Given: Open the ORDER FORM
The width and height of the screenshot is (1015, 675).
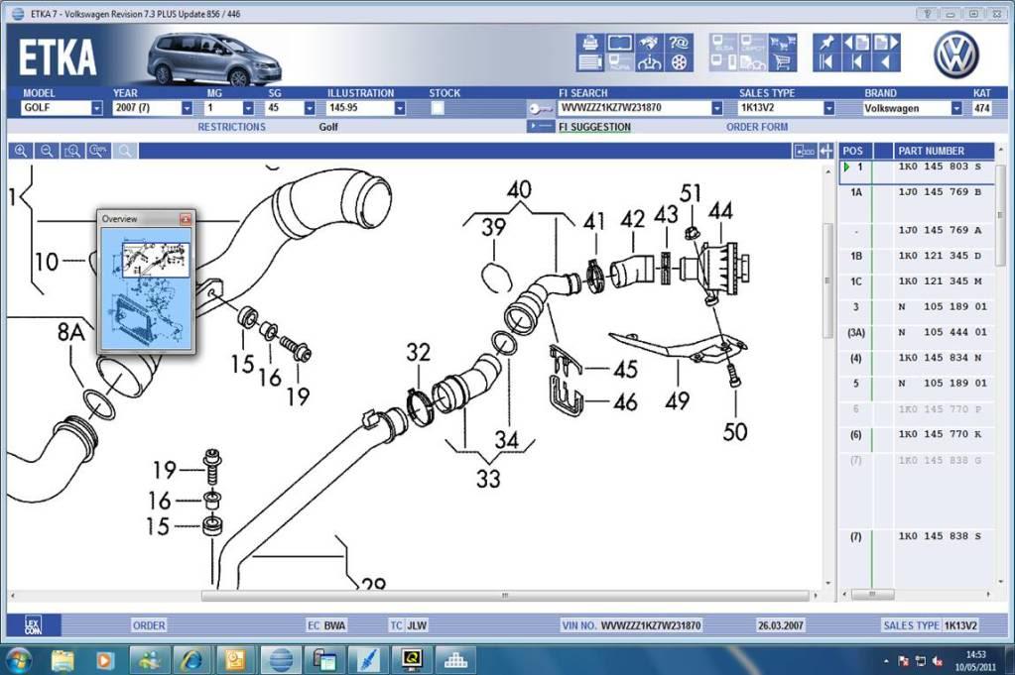Looking at the screenshot, I should pyautogui.click(x=757, y=127).
